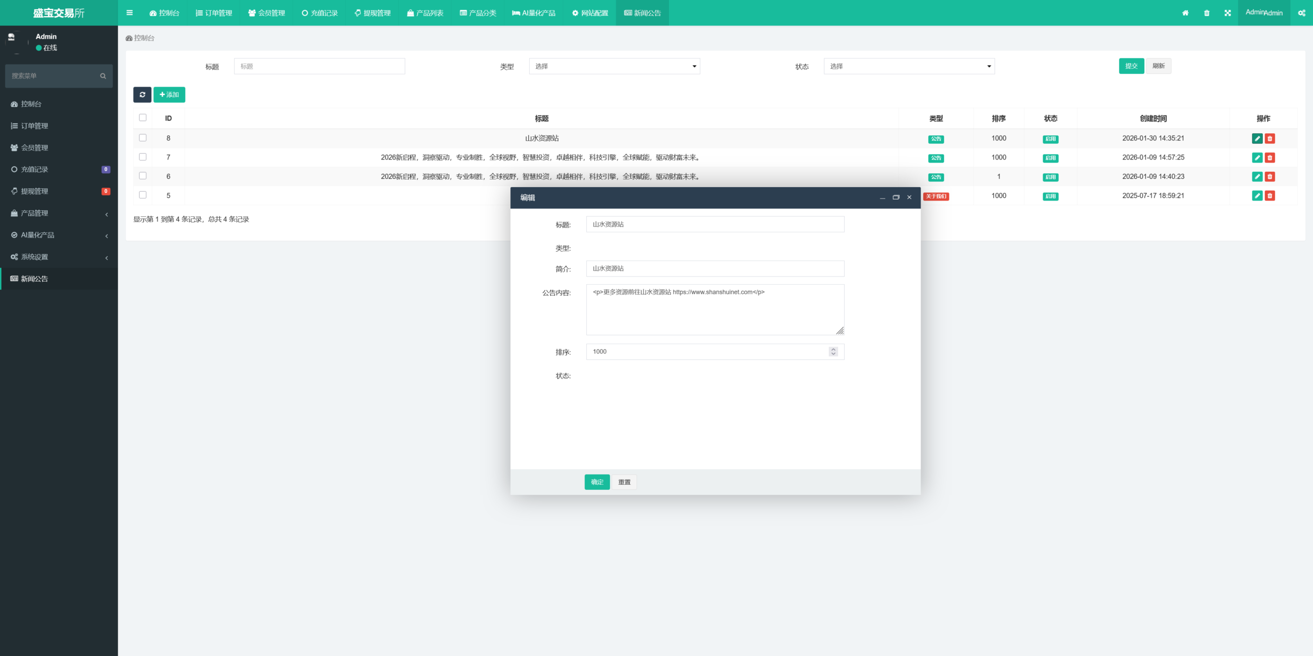
Task: Open the 状态 filter dropdown
Action: [909, 66]
